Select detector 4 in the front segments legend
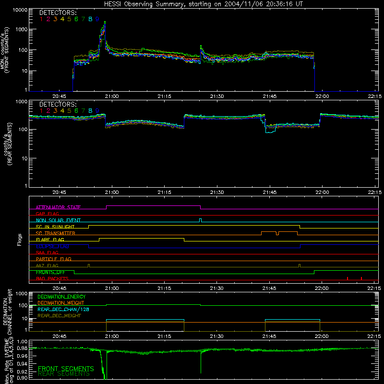 pyautogui.click(x=62, y=19)
